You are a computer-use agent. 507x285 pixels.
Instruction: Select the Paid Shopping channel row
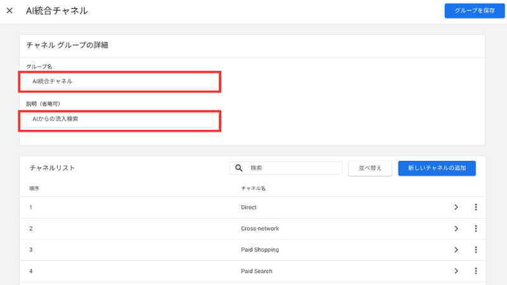pos(260,250)
